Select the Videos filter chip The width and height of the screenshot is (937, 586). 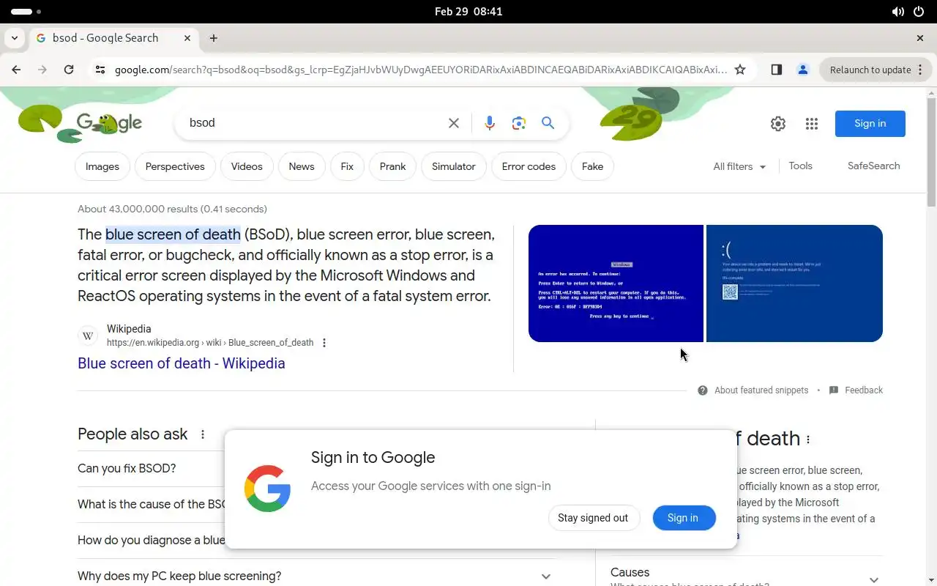[247, 166]
